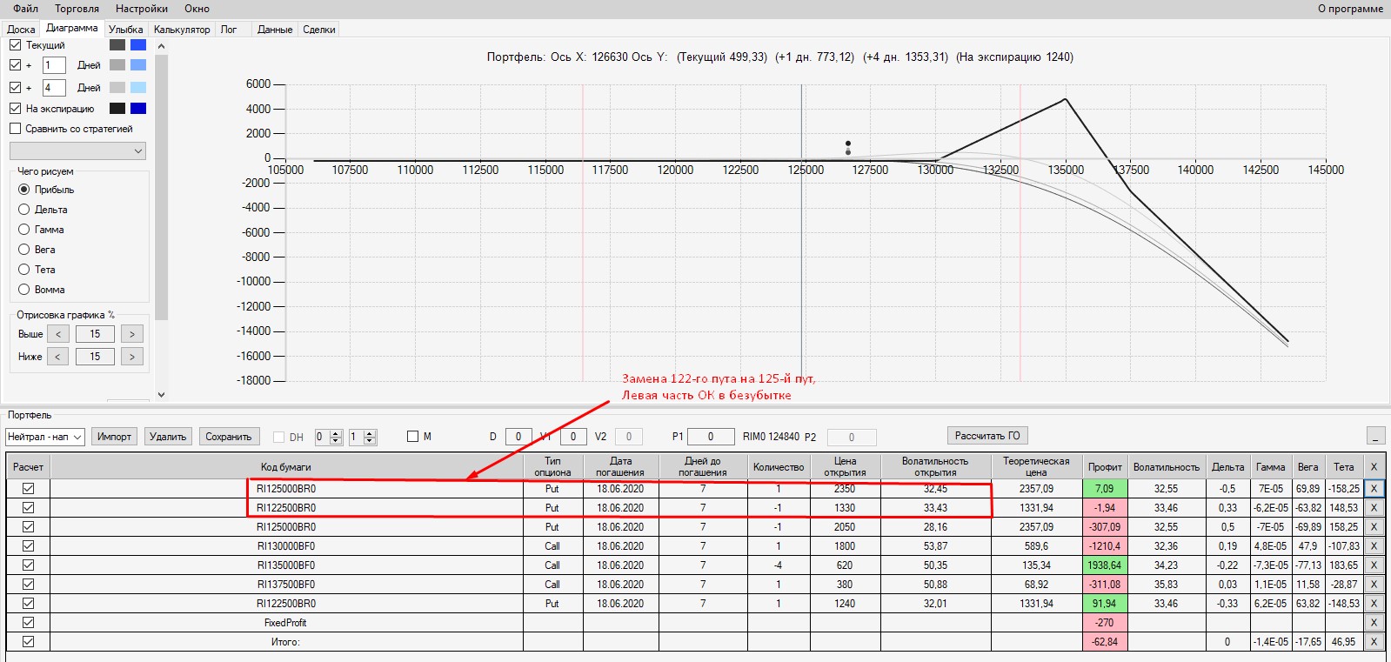
Task: Click the Профит column header
Action: 1105,467
